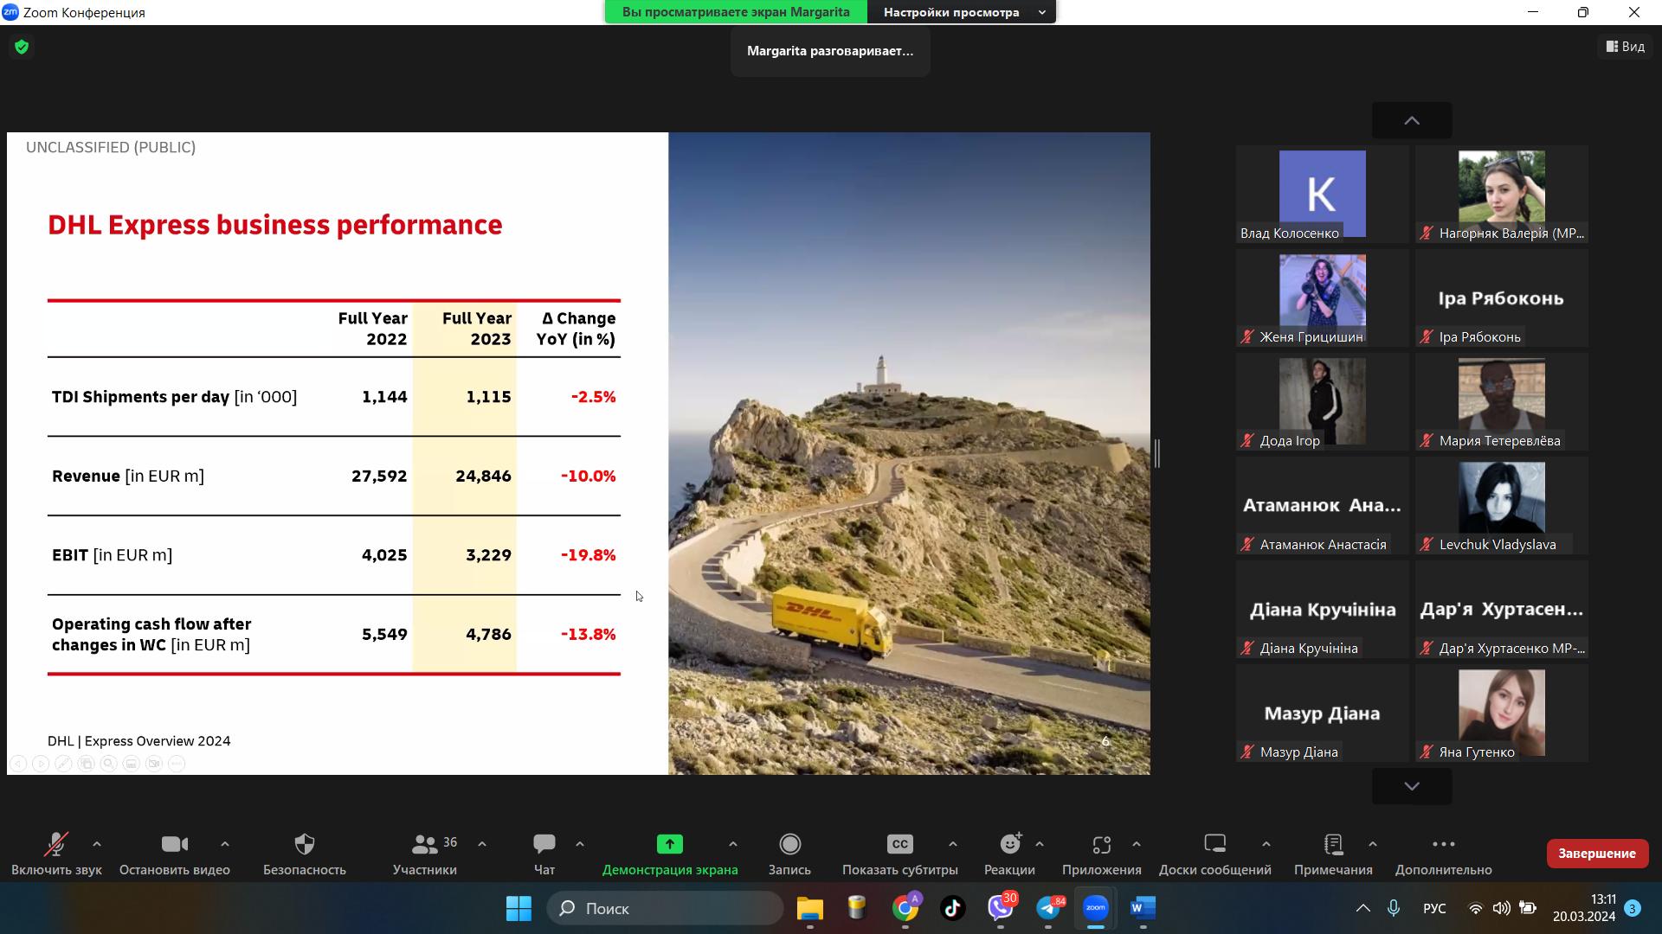Screen dimensions: 1662x934
Task: Open the Security shield options
Action: 304,844
